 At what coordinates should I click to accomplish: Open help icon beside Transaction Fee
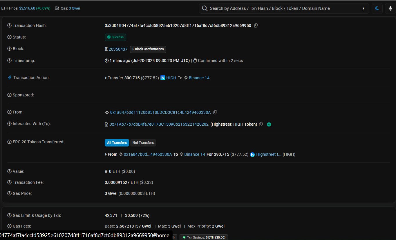[x=9, y=182]
